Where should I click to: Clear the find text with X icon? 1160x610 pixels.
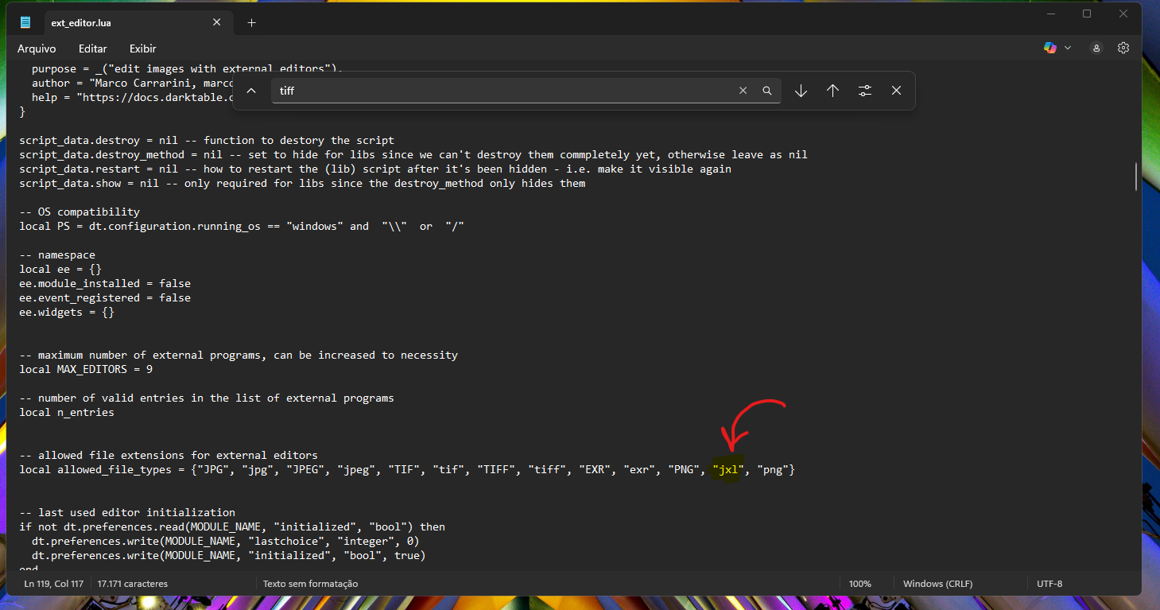[x=743, y=91]
